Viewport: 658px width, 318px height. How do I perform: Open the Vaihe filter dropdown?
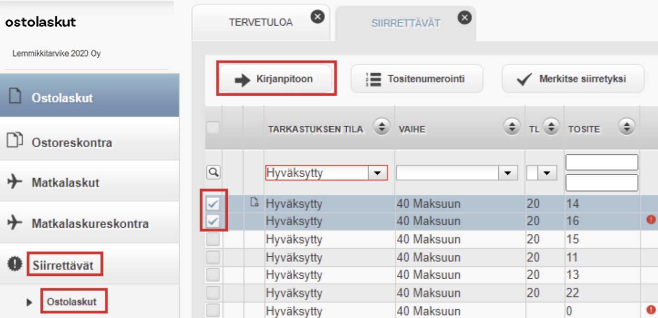tap(508, 173)
